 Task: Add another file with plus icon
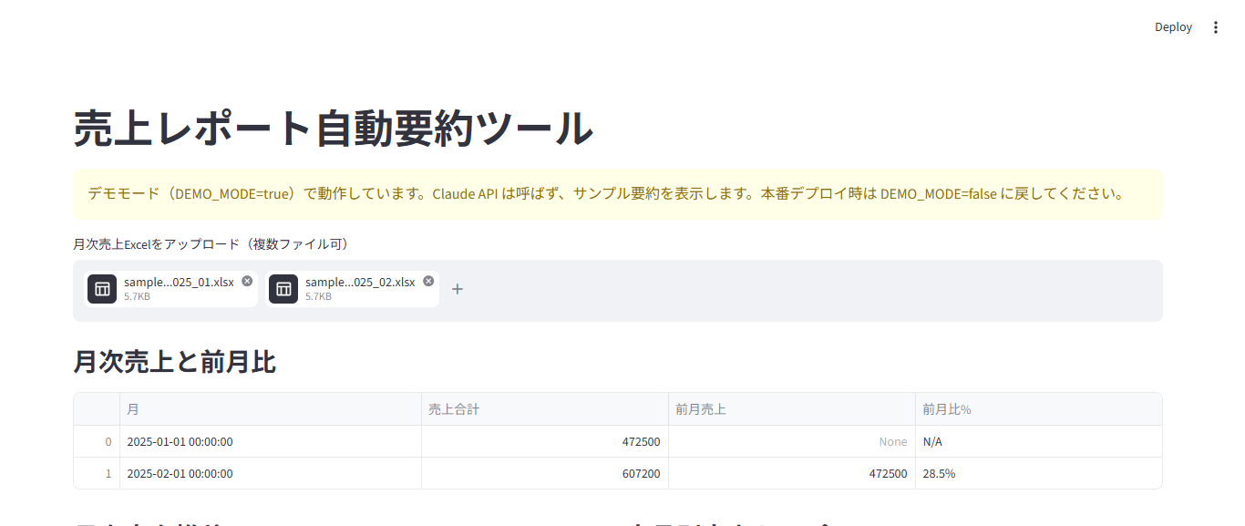[458, 289]
